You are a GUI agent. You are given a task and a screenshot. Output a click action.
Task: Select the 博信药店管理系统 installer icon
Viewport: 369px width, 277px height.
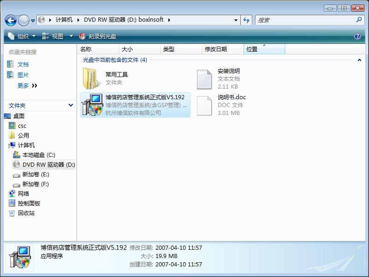92,105
